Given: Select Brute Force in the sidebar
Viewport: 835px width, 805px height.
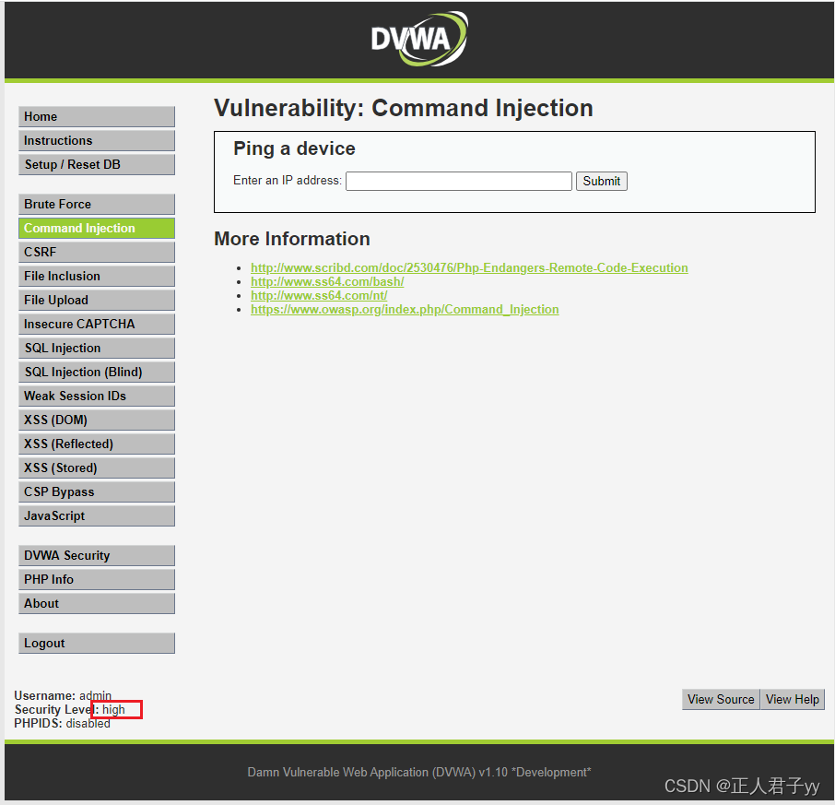Looking at the screenshot, I should (97, 204).
